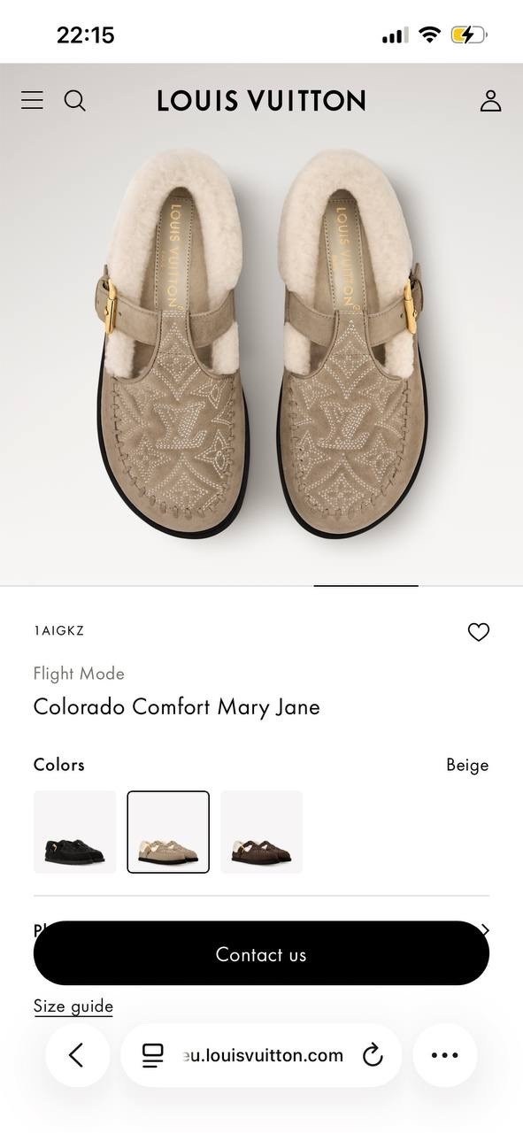The width and height of the screenshot is (523, 1133).
Task: Tap the product code 1AIGKZ
Action: (58, 630)
